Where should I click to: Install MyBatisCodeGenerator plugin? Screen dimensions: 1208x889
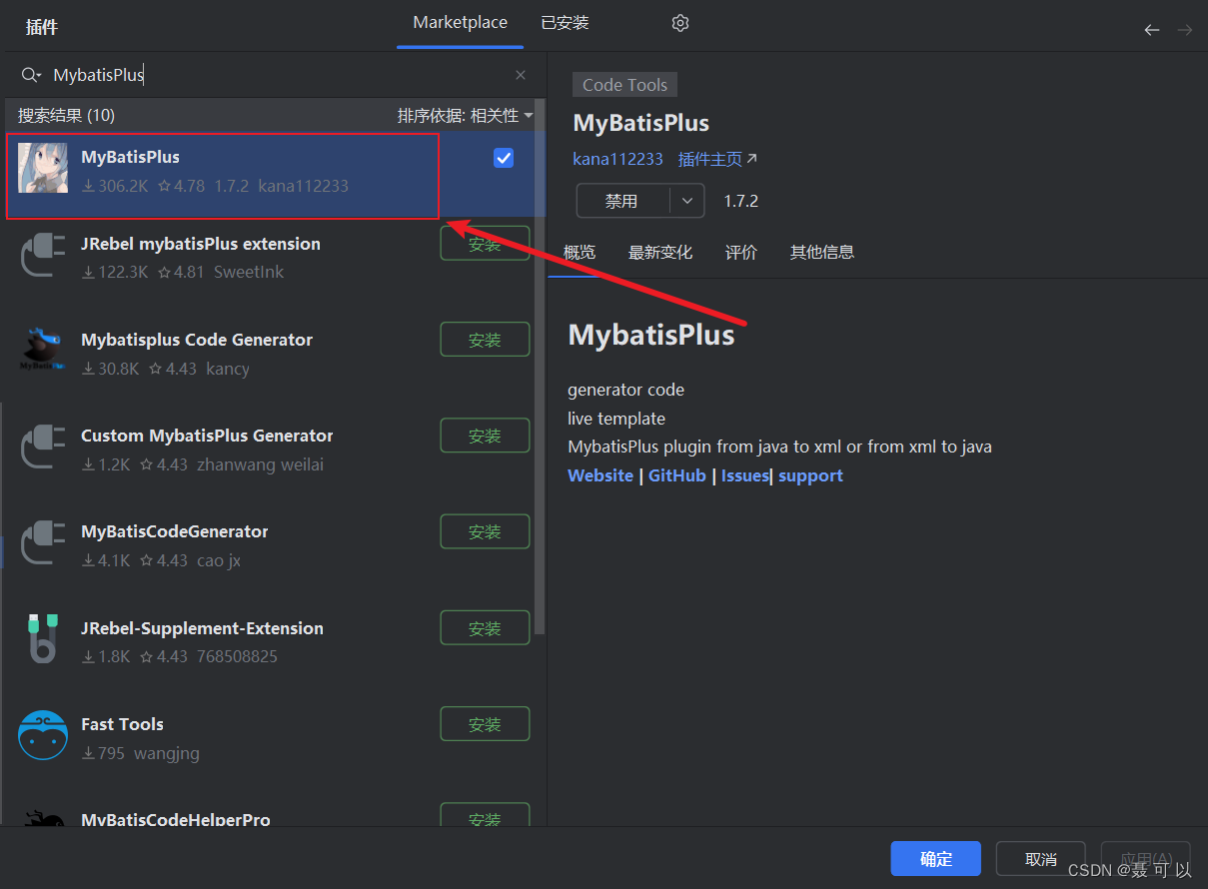pos(485,531)
